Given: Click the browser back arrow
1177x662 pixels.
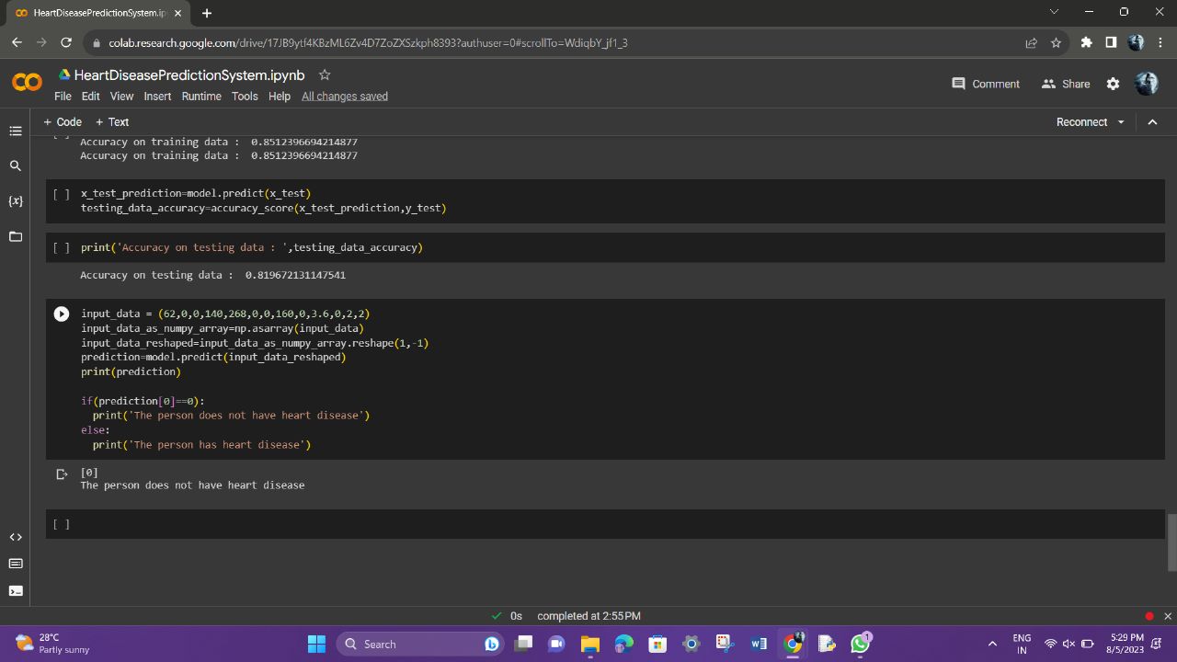Looking at the screenshot, I should point(17,42).
